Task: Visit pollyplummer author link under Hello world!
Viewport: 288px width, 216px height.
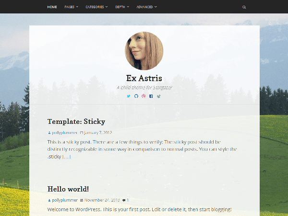Action: (65, 200)
